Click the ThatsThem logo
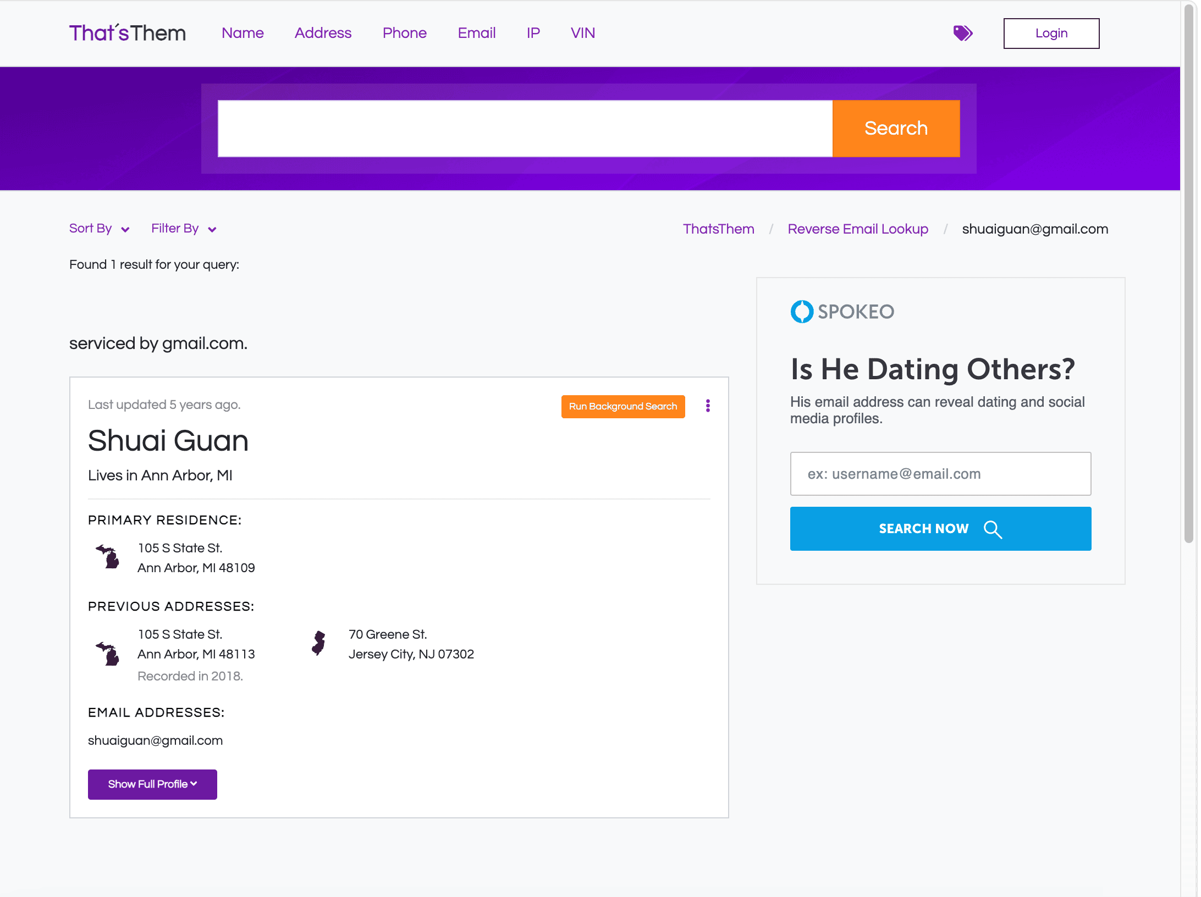The width and height of the screenshot is (1201, 897). pos(128,33)
